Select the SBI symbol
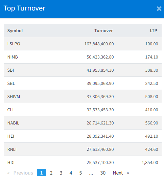Screen dimensions: 164x183 (10, 70)
